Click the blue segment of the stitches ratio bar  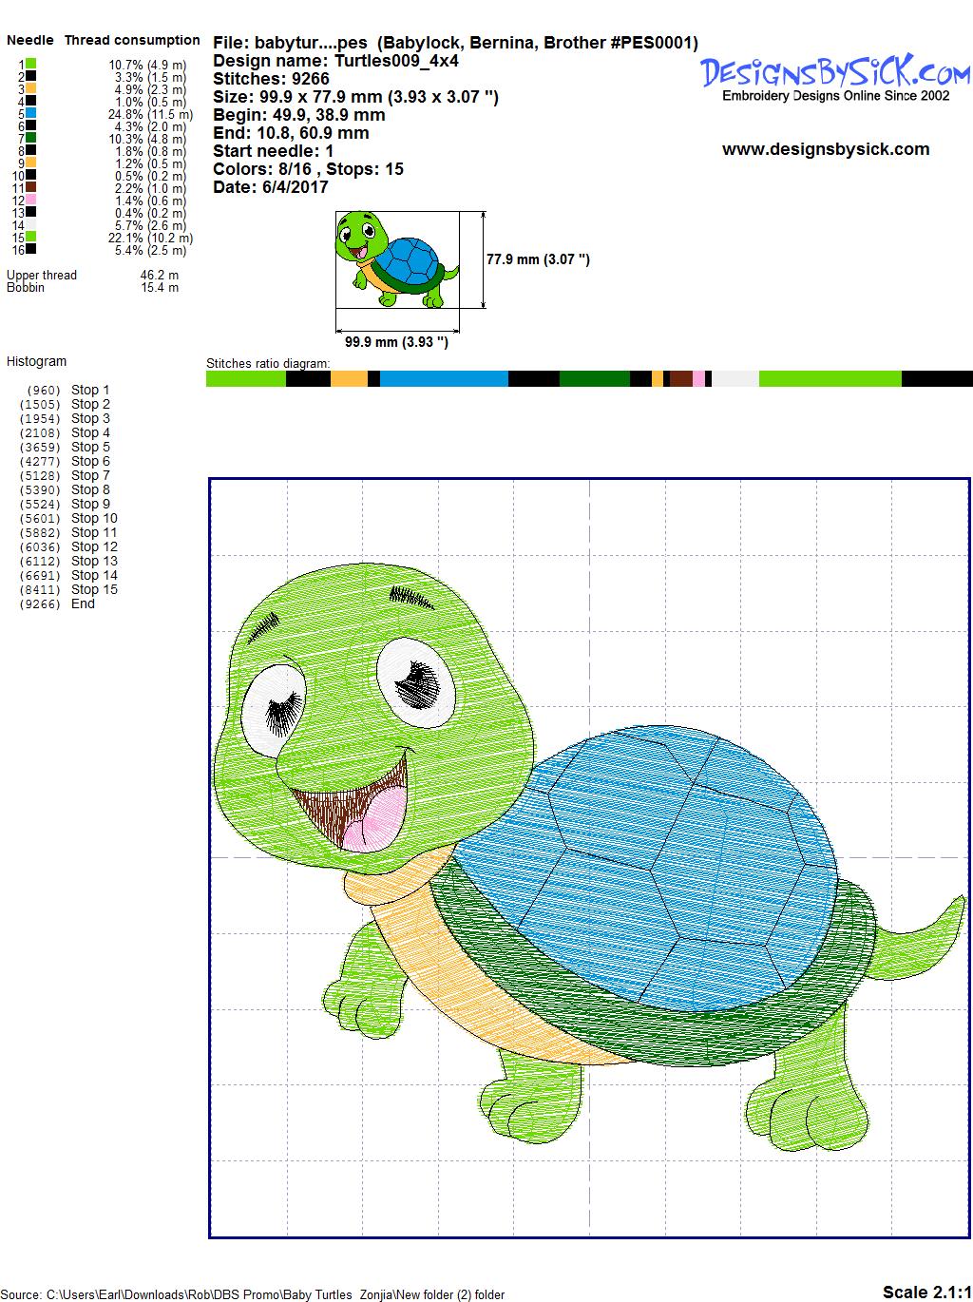click(444, 379)
